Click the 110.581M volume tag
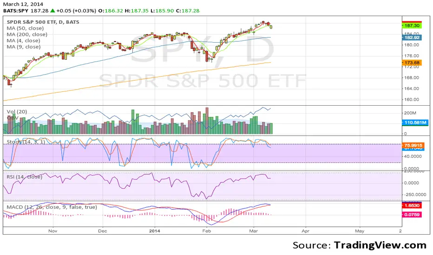433x255 pixels. click(415, 122)
